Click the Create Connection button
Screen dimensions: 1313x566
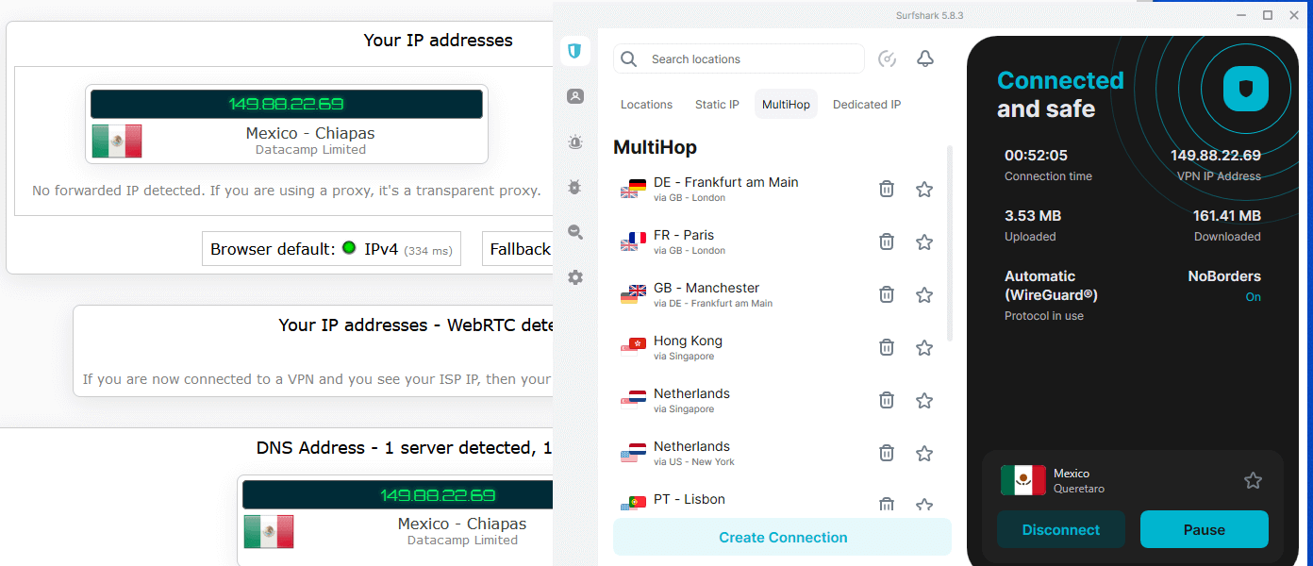(783, 538)
